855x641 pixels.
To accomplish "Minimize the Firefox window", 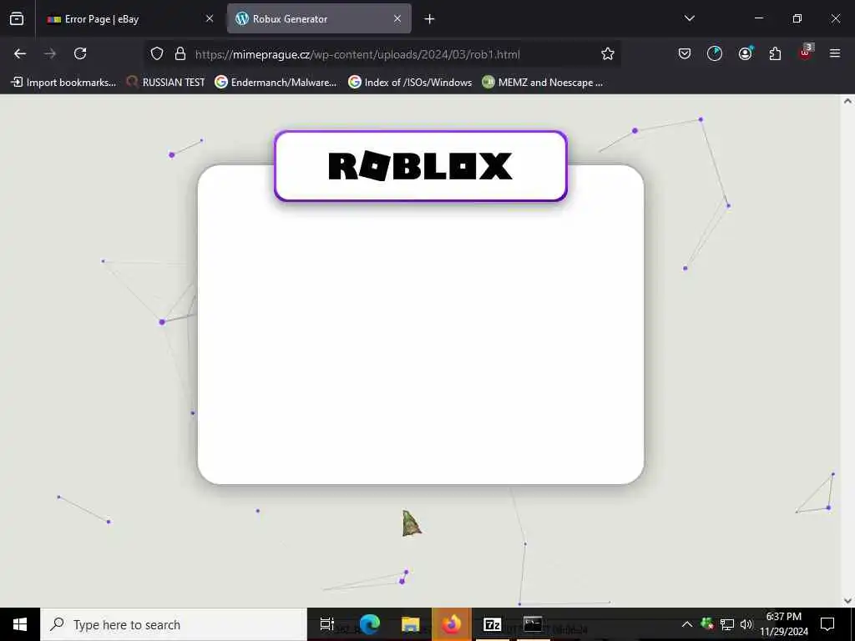I will pos(758,18).
